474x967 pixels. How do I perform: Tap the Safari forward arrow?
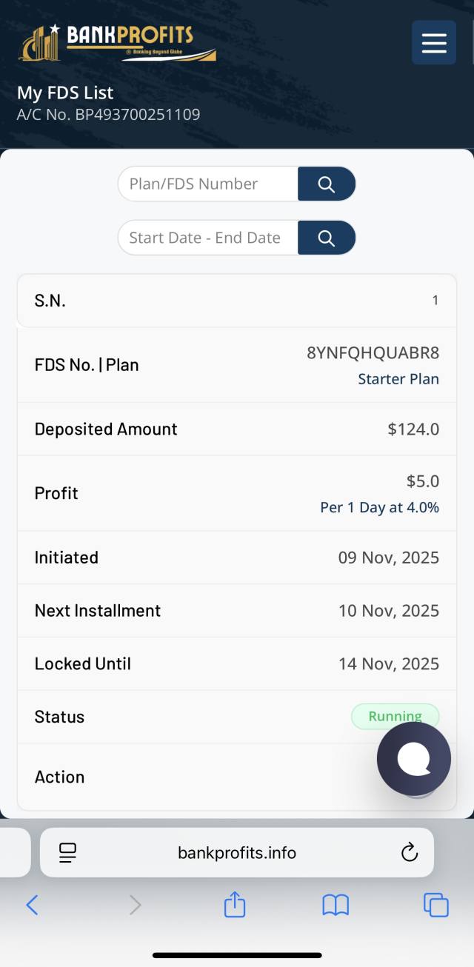click(x=135, y=905)
